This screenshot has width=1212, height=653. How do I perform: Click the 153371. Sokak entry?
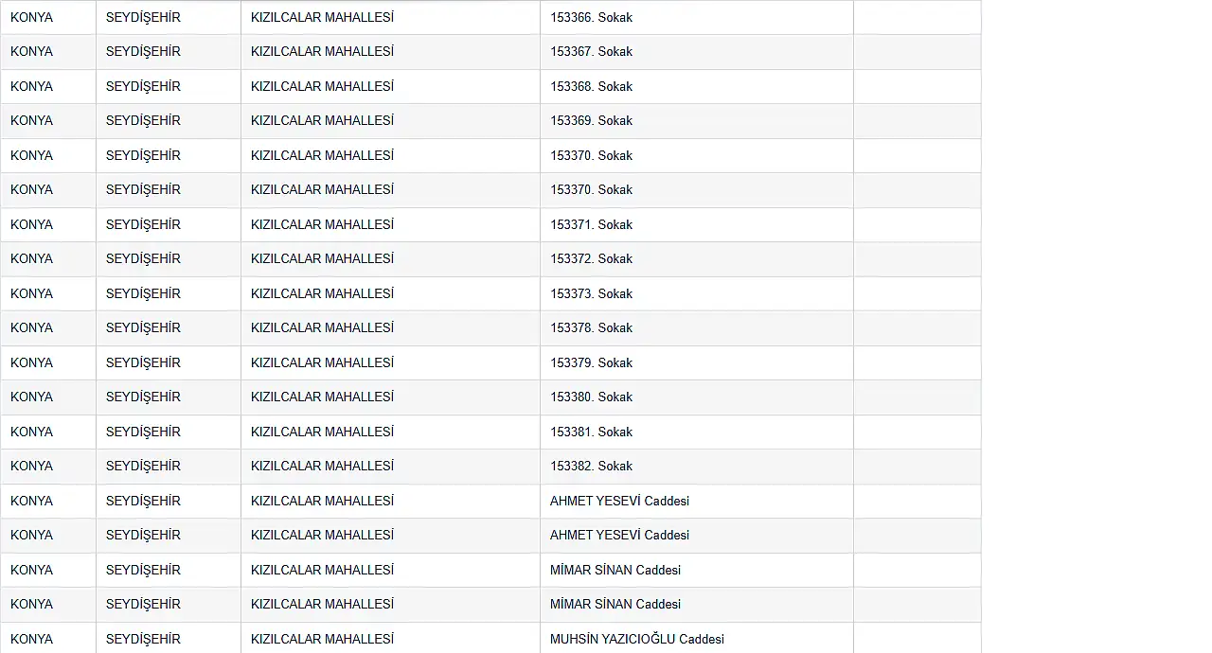(591, 224)
